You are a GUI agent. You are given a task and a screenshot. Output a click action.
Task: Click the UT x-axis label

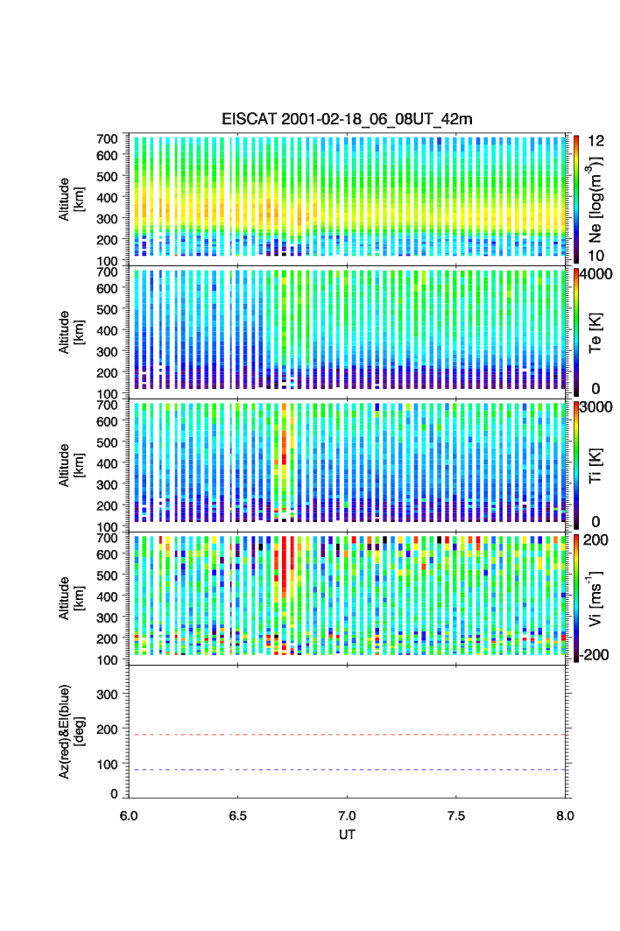click(347, 835)
